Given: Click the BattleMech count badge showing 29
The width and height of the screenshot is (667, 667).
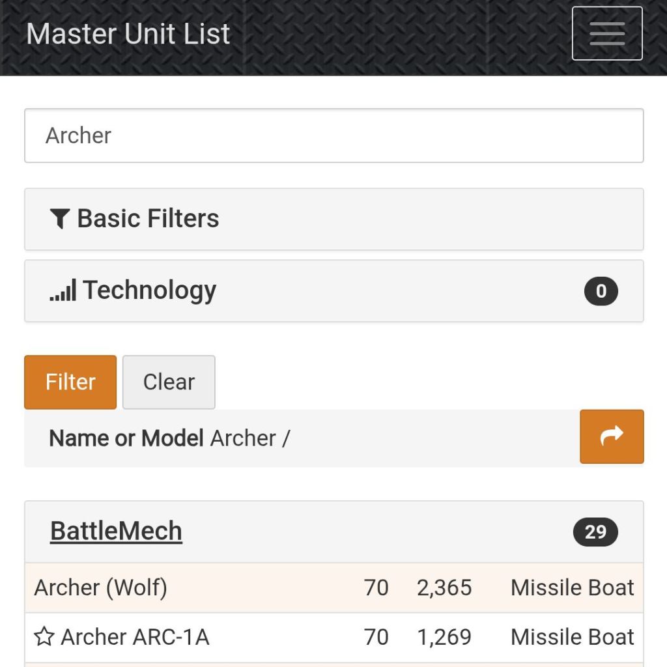Looking at the screenshot, I should point(595,532).
